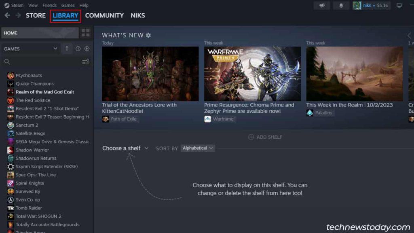
Task: Navigate back with the left arrow
Action: coord(7,15)
